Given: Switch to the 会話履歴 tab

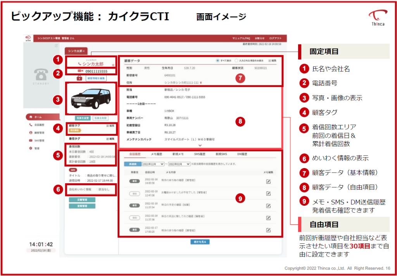Looking at the screenshot, I should point(135,154).
